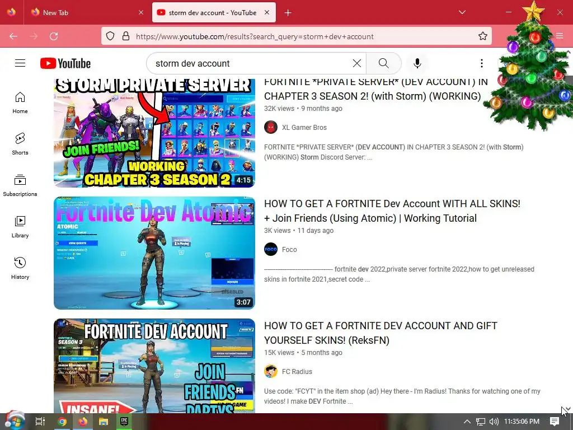Click the 'Use code: FCYT' description snippet
The image size is (573, 430).
click(402, 396)
